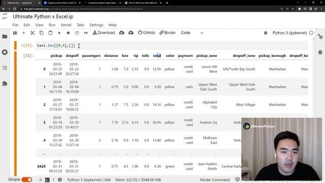Screen dimensions: 325x183
Task: Click the shield icon in the status bar
Action: click(x=238, y=179)
